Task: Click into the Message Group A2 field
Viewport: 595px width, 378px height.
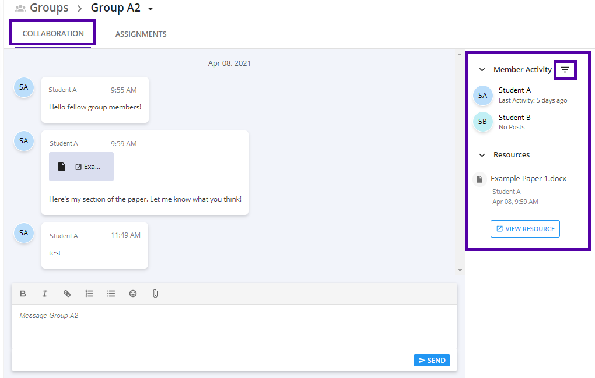Action: (234, 327)
